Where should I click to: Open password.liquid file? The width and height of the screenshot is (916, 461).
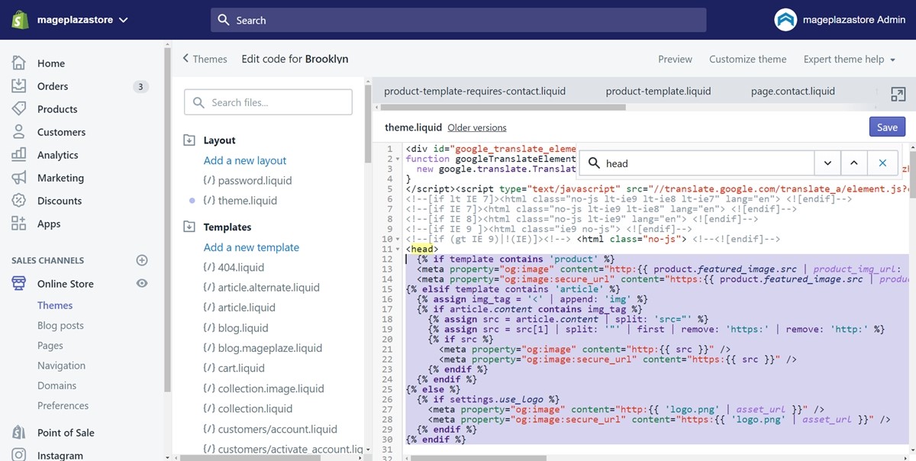(248, 180)
